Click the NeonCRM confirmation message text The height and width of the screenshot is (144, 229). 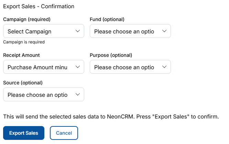[x=111, y=116]
